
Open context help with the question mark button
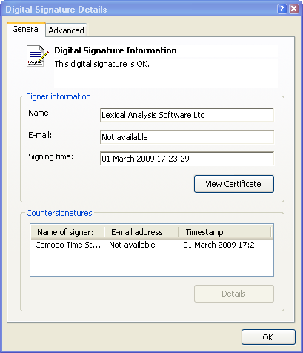pyautogui.click(x=282, y=9)
